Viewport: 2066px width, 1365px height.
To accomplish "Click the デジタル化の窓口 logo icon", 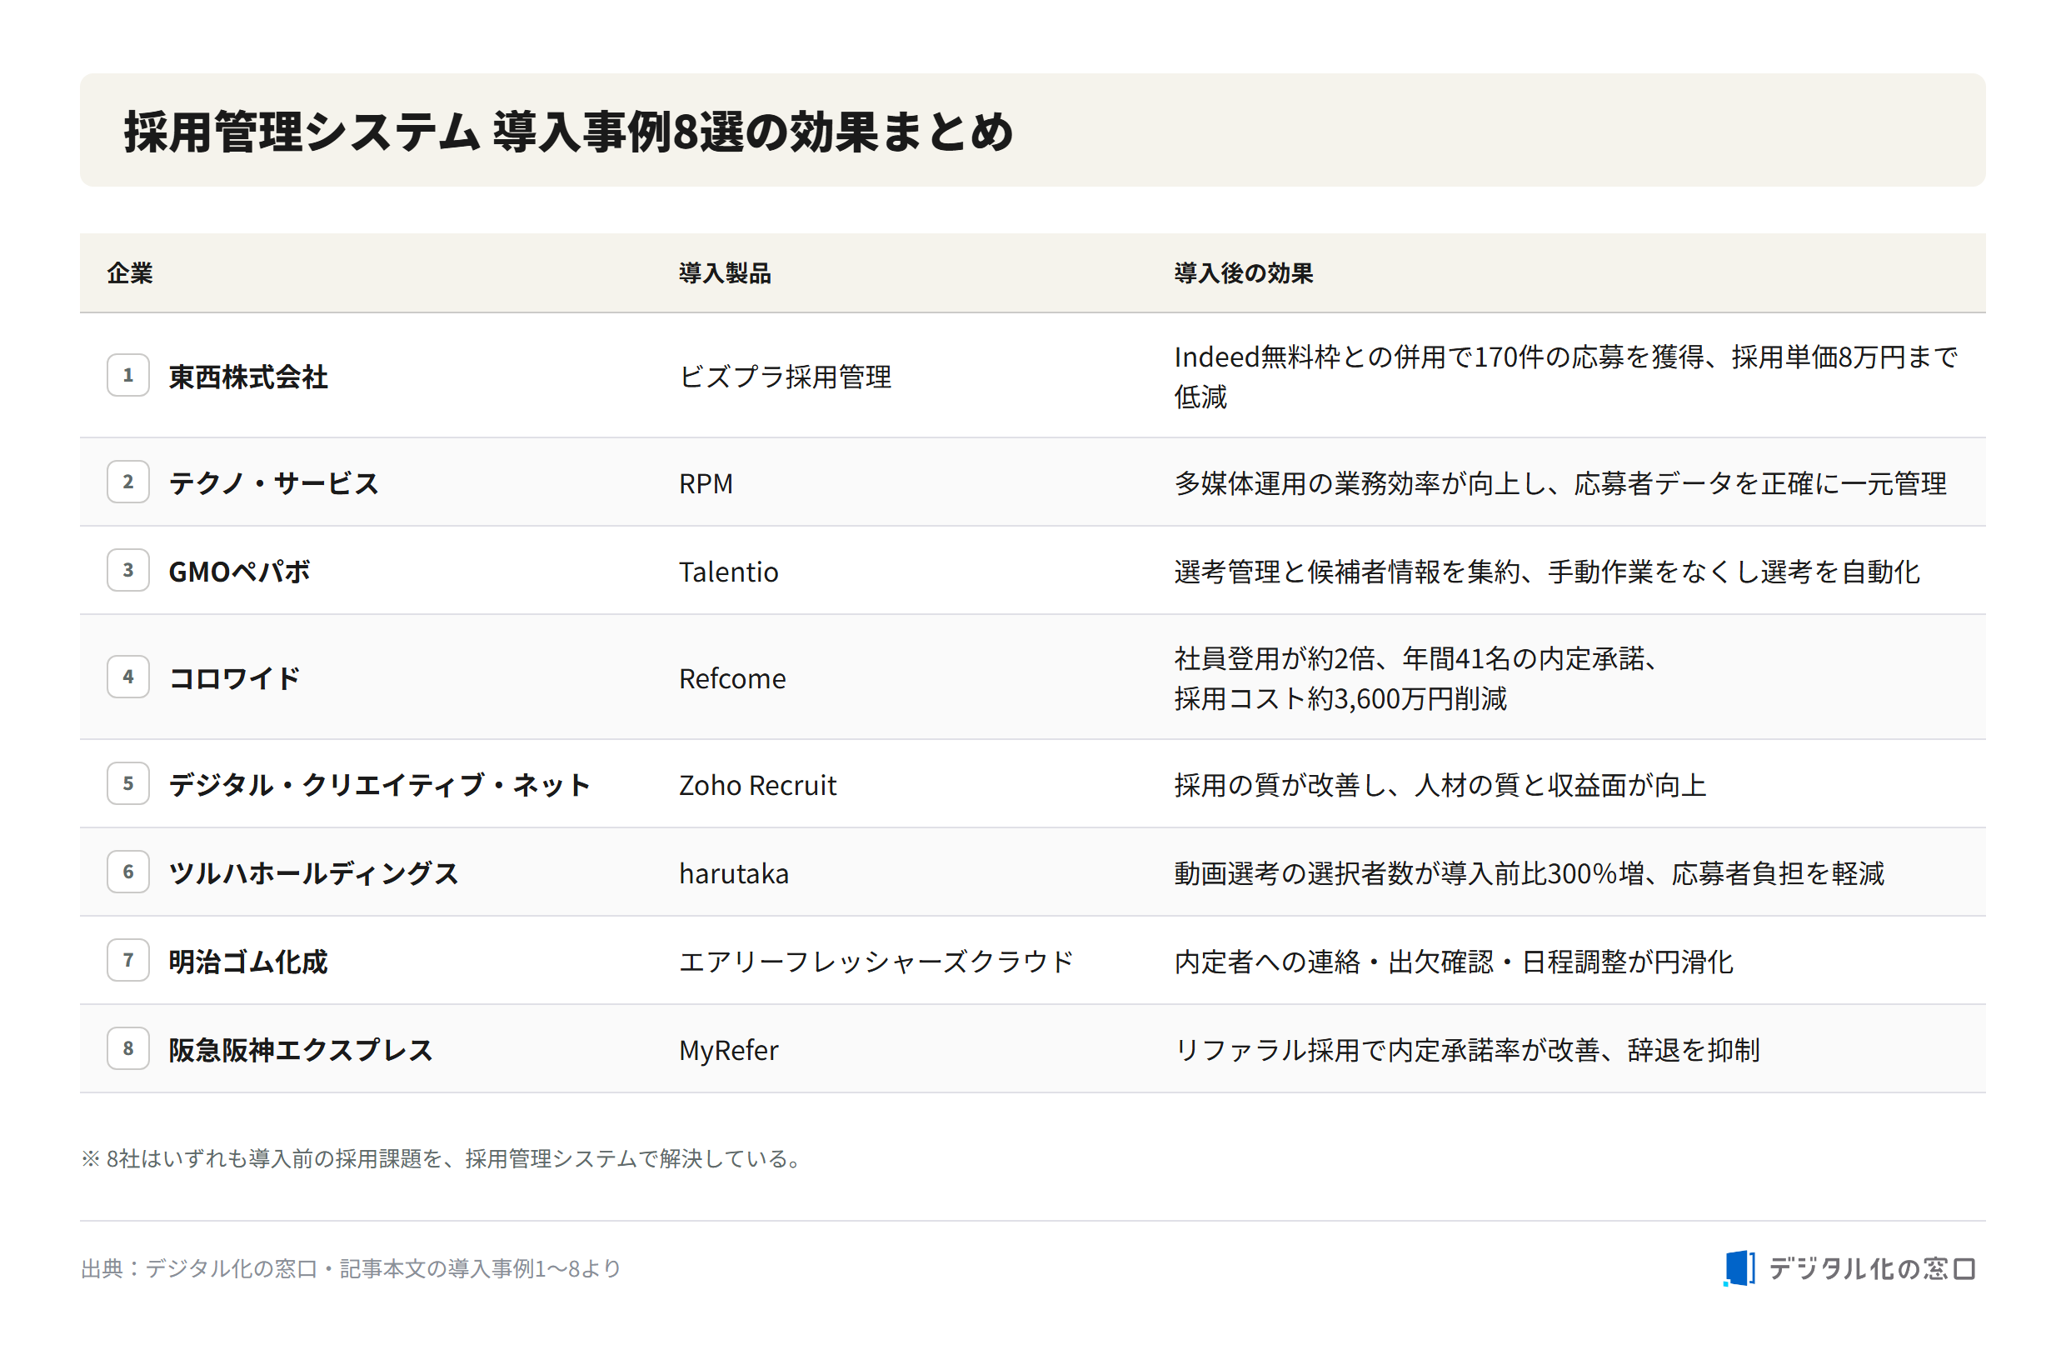I will pos(1738,1267).
